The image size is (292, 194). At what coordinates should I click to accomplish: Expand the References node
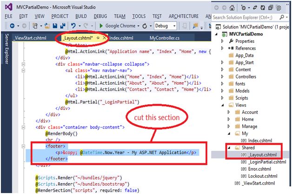(x=222, y=48)
